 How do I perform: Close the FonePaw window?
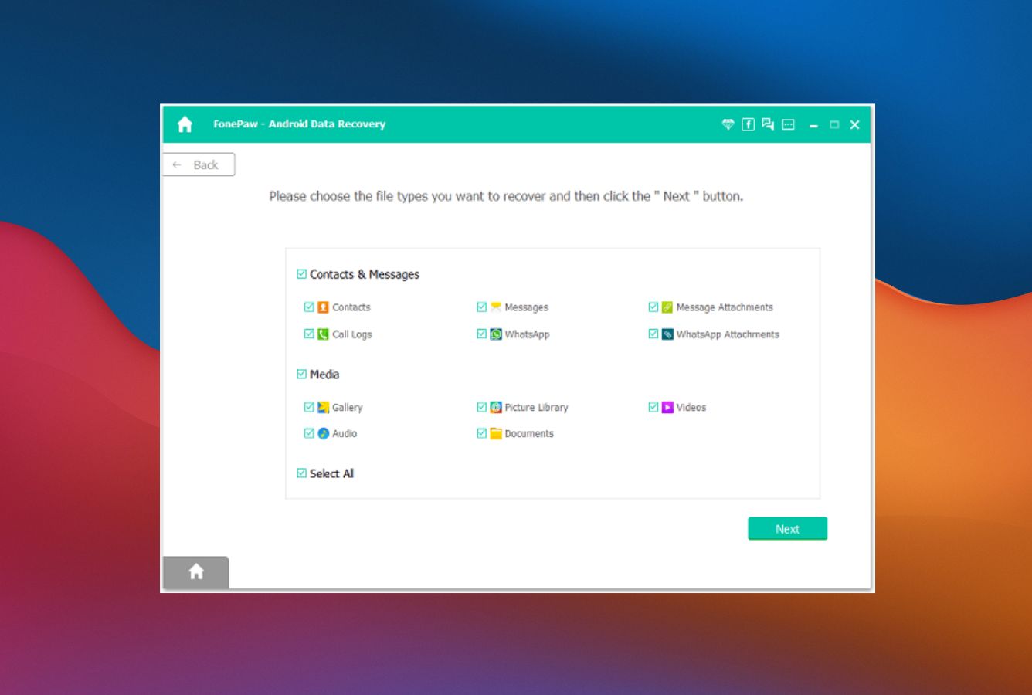(854, 124)
